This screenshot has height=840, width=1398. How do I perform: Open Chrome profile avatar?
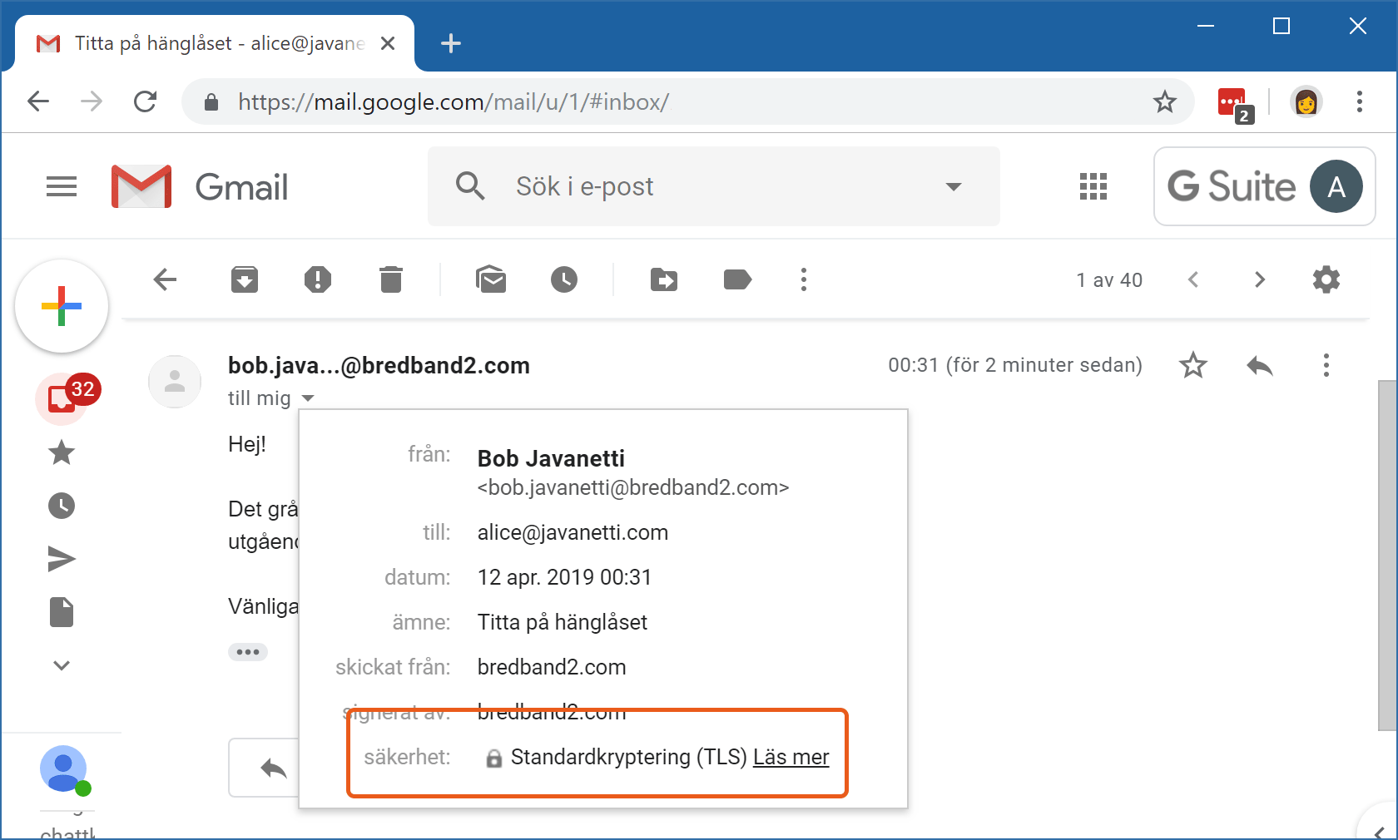(1306, 101)
